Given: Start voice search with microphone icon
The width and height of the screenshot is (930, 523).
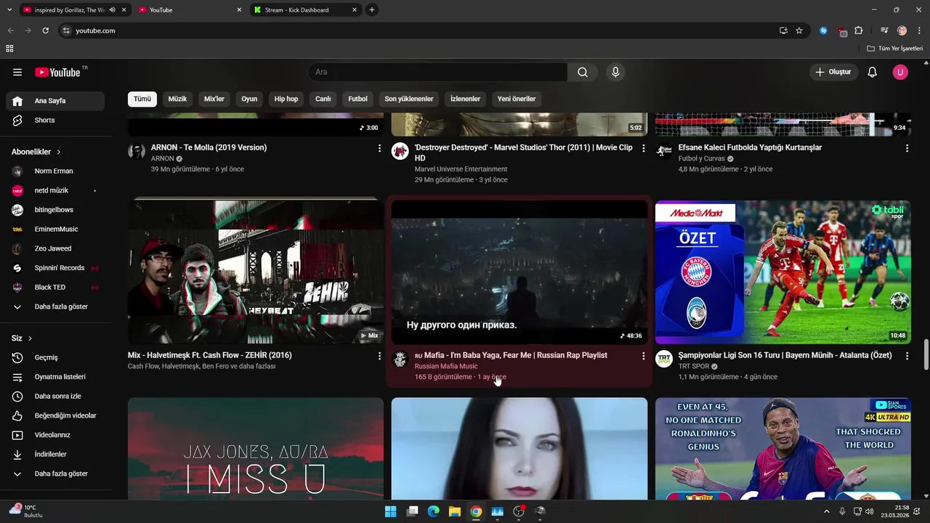Looking at the screenshot, I should [615, 72].
